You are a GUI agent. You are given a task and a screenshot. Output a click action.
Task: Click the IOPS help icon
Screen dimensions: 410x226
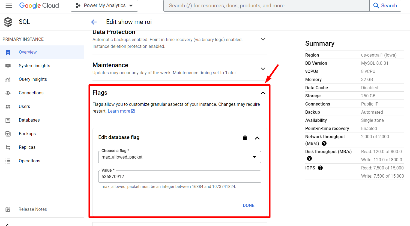coord(320,168)
